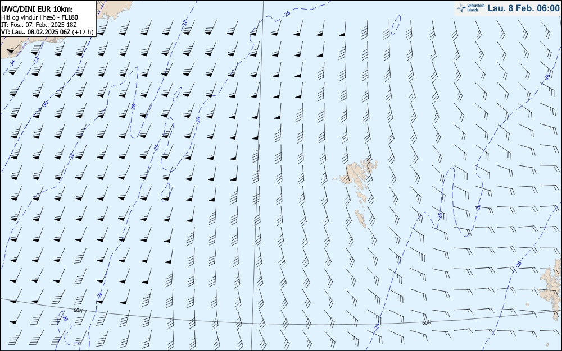
Task: Click the -30 isotherm label
Action: coord(46,104)
